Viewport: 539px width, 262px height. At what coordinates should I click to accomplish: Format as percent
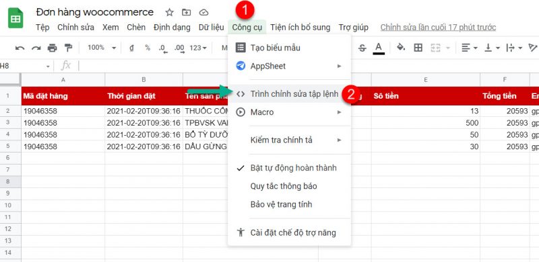[x=148, y=48]
